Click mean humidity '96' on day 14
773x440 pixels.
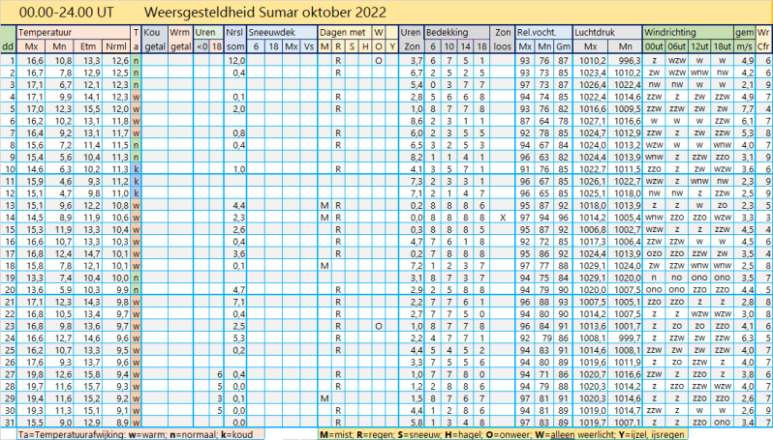point(563,218)
